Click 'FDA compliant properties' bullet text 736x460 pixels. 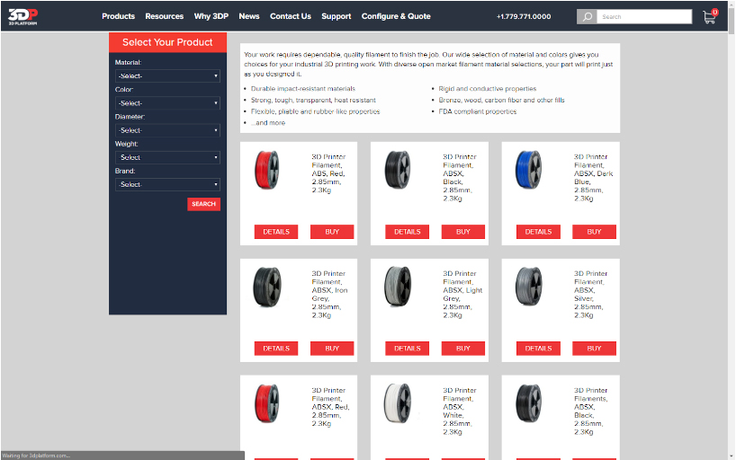(478, 111)
